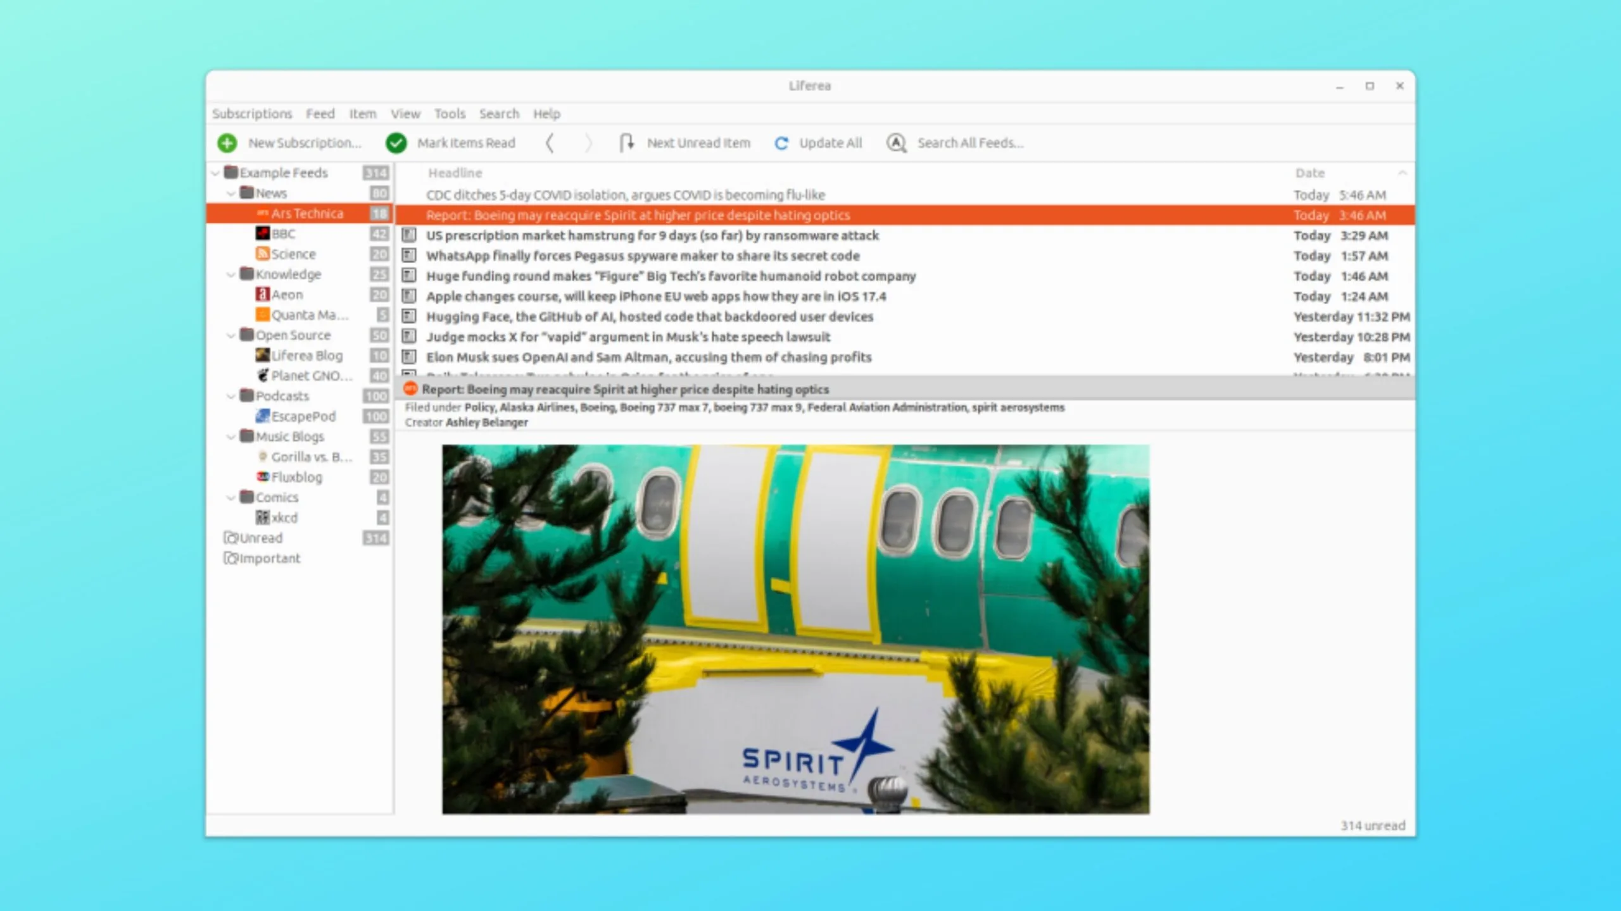Click the 314 unread status bar text

click(1373, 826)
